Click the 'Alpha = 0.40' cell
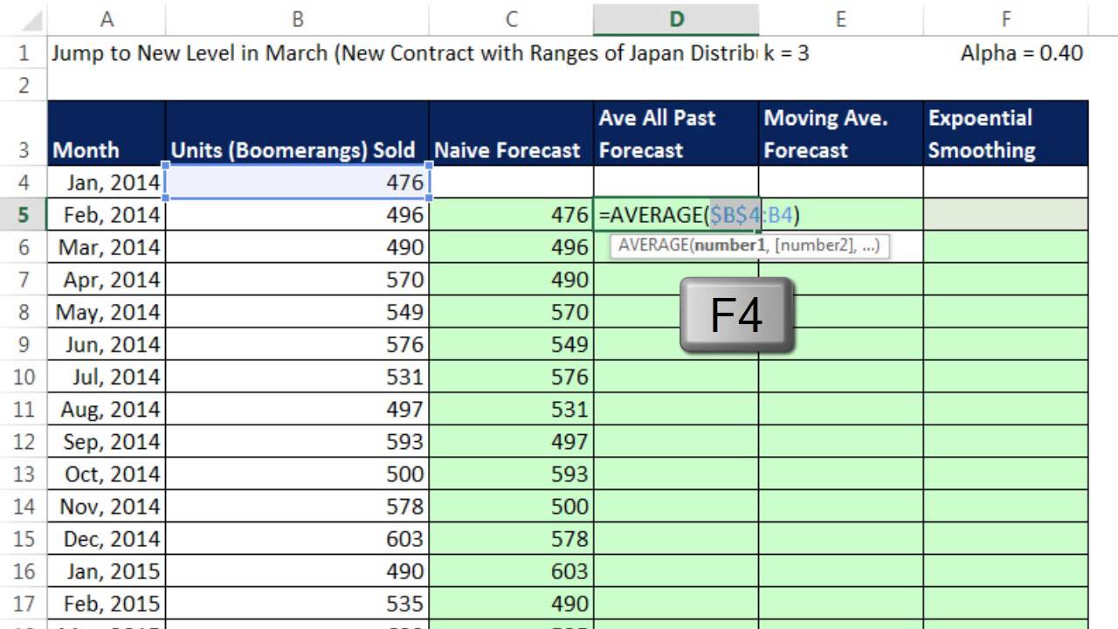This screenshot has height=629, width=1118. (x=1021, y=53)
